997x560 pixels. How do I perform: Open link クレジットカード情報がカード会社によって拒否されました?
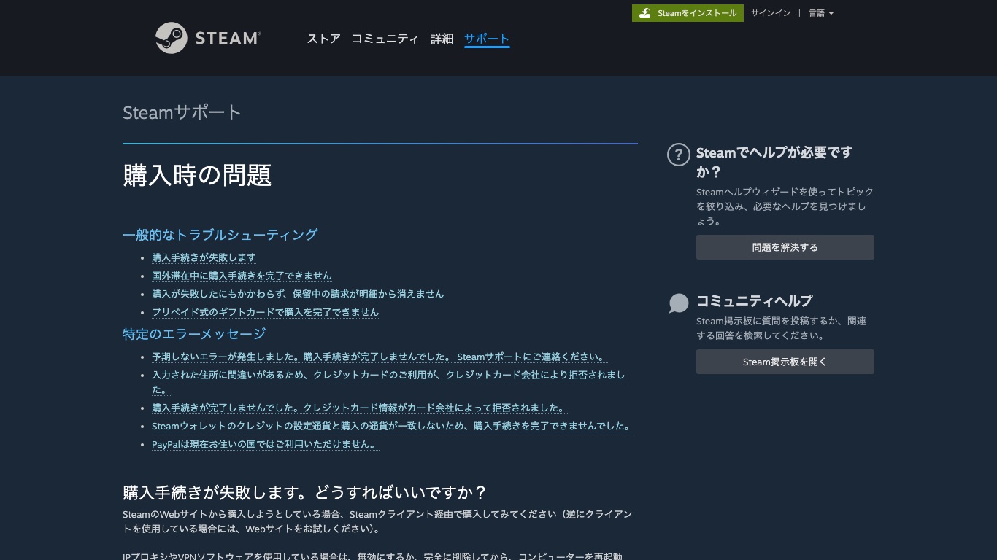[x=360, y=408]
